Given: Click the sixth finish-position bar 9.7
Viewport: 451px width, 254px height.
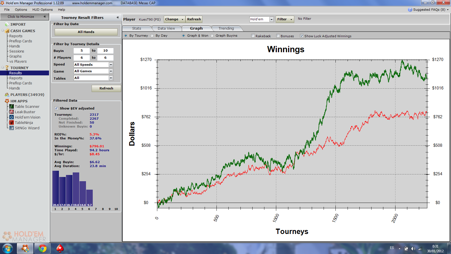Looking at the screenshot, I should coord(89,198).
